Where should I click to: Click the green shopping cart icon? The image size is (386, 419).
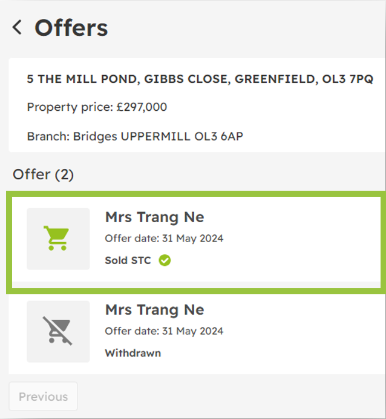tap(57, 238)
